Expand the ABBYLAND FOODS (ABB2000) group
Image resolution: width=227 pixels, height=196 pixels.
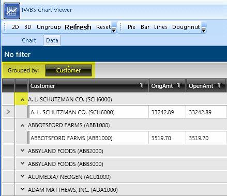click(x=22, y=150)
